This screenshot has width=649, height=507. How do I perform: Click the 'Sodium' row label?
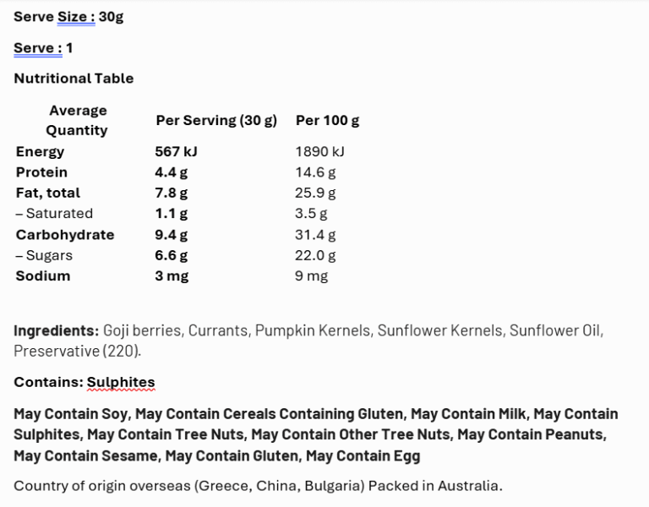[43, 275]
